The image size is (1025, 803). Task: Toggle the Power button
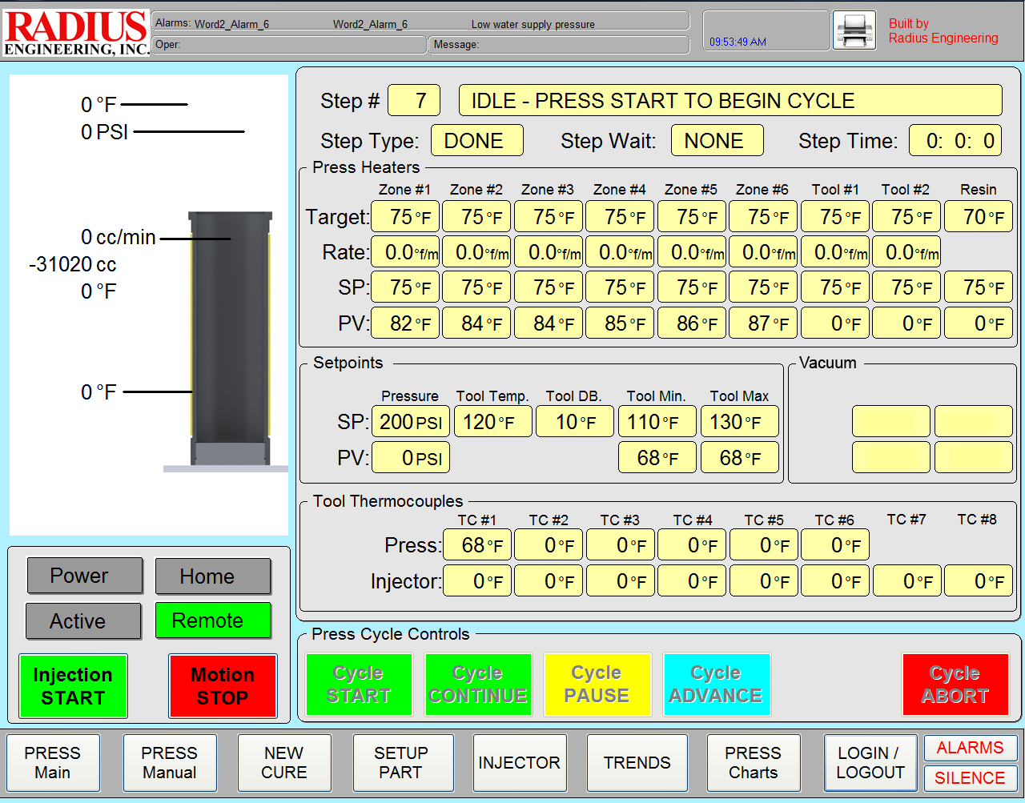[84, 576]
